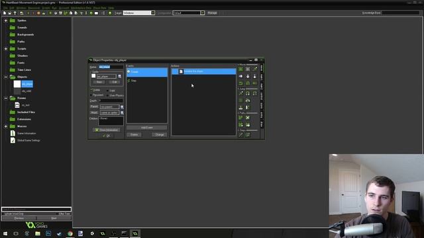Select the Jump to Start action
Image resolution: width=424 pixels, height=238 pixels.
pos(248,93)
